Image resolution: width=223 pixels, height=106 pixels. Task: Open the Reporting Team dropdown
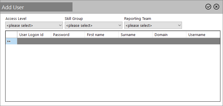[x=153, y=25]
